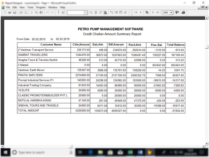Click the Print icon next to Save
The height and width of the screenshot is (157, 209).
click(x=21, y=12)
